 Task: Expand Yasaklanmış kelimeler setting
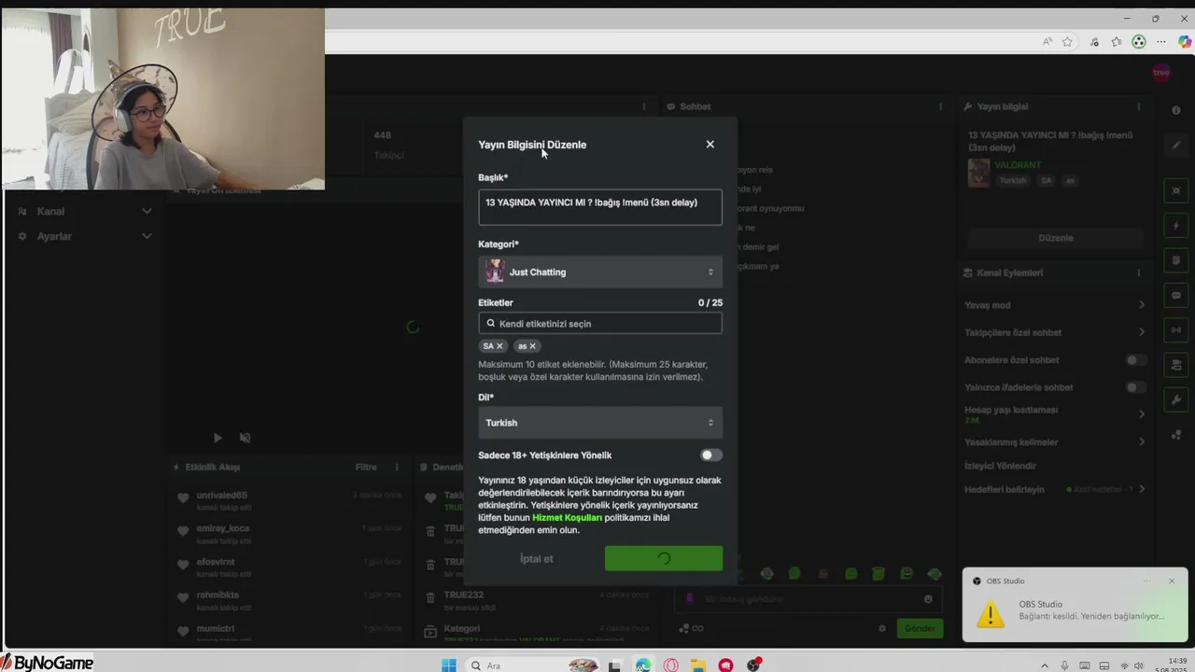(x=1055, y=442)
